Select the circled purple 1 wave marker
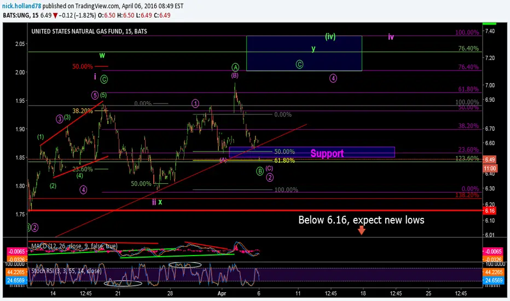 195,103
